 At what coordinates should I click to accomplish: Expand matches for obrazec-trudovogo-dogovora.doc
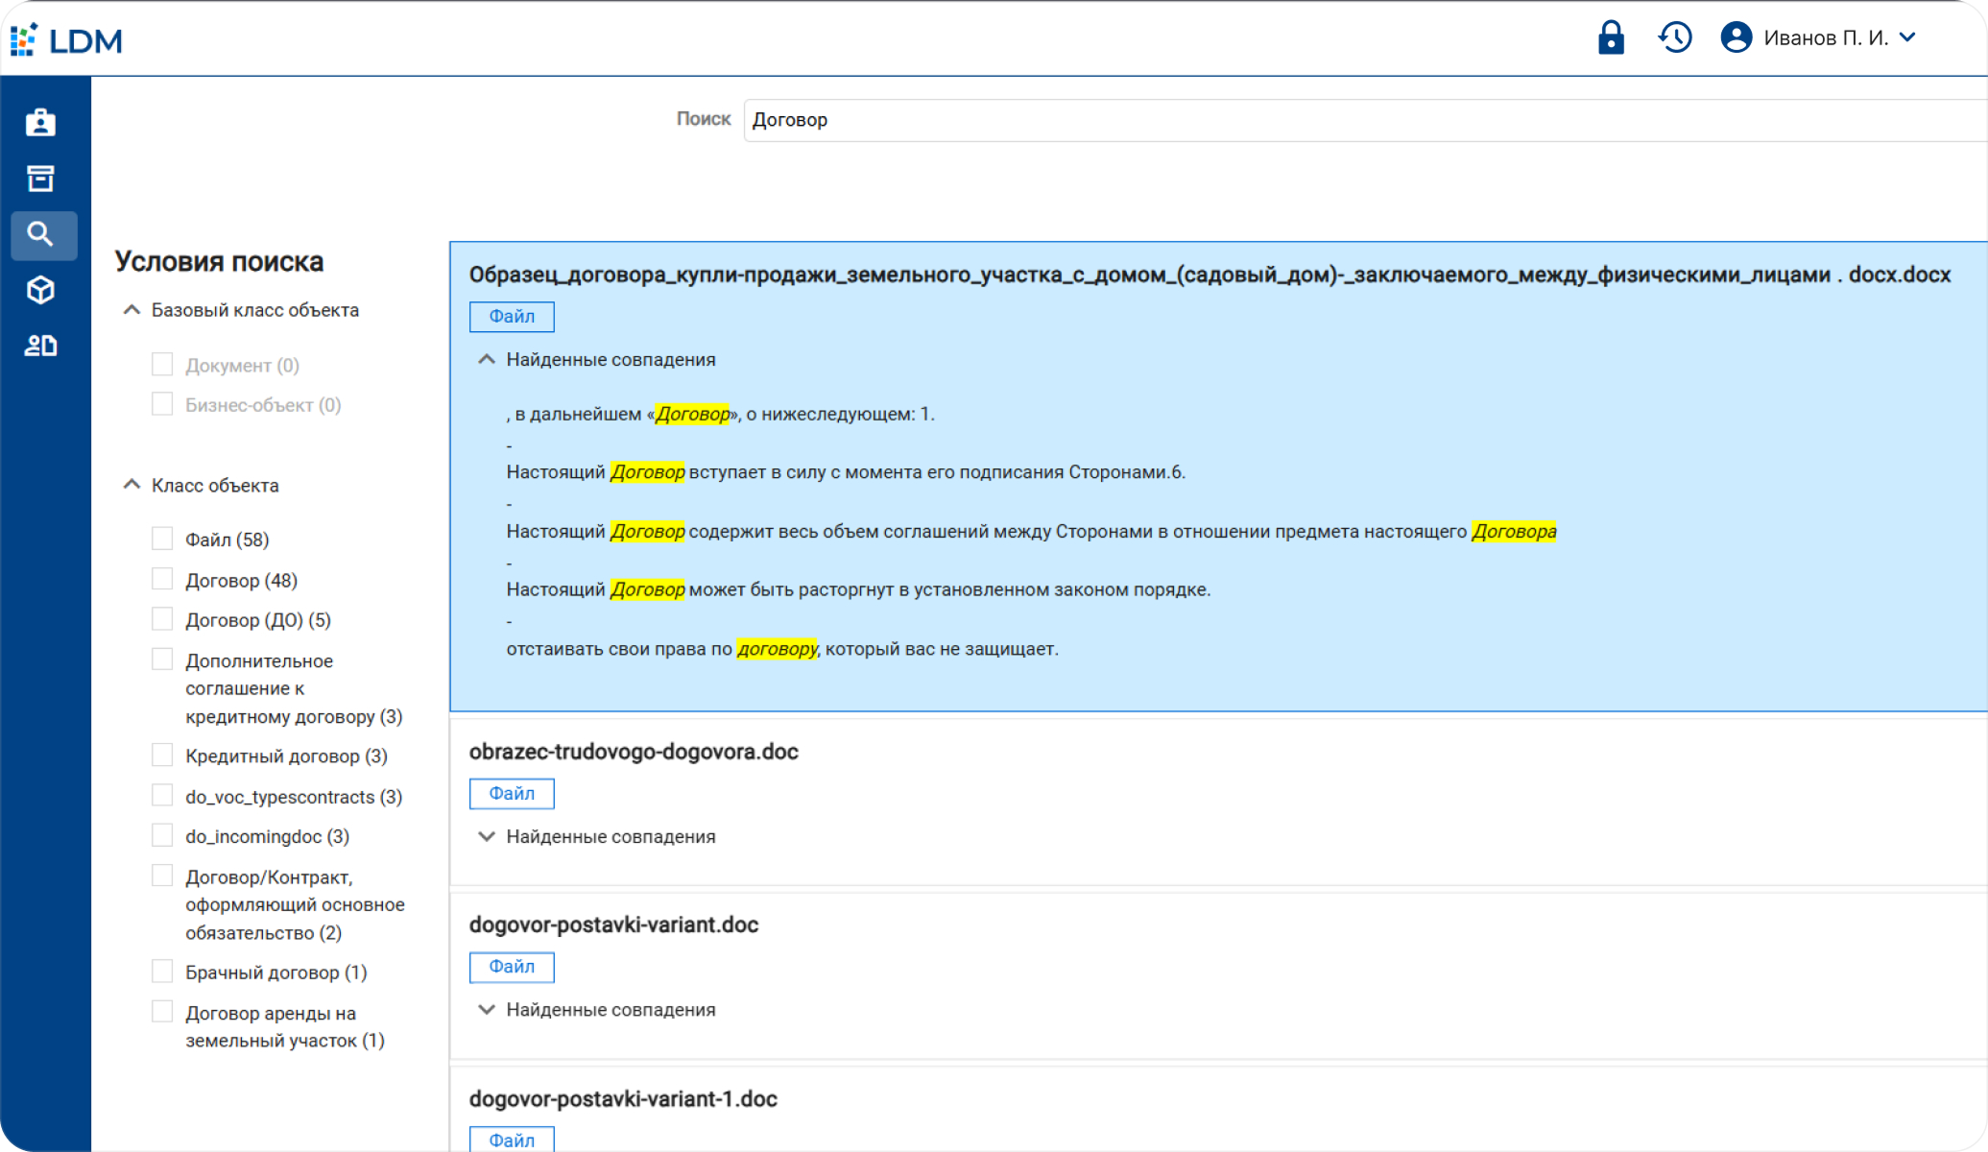pos(486,836)
